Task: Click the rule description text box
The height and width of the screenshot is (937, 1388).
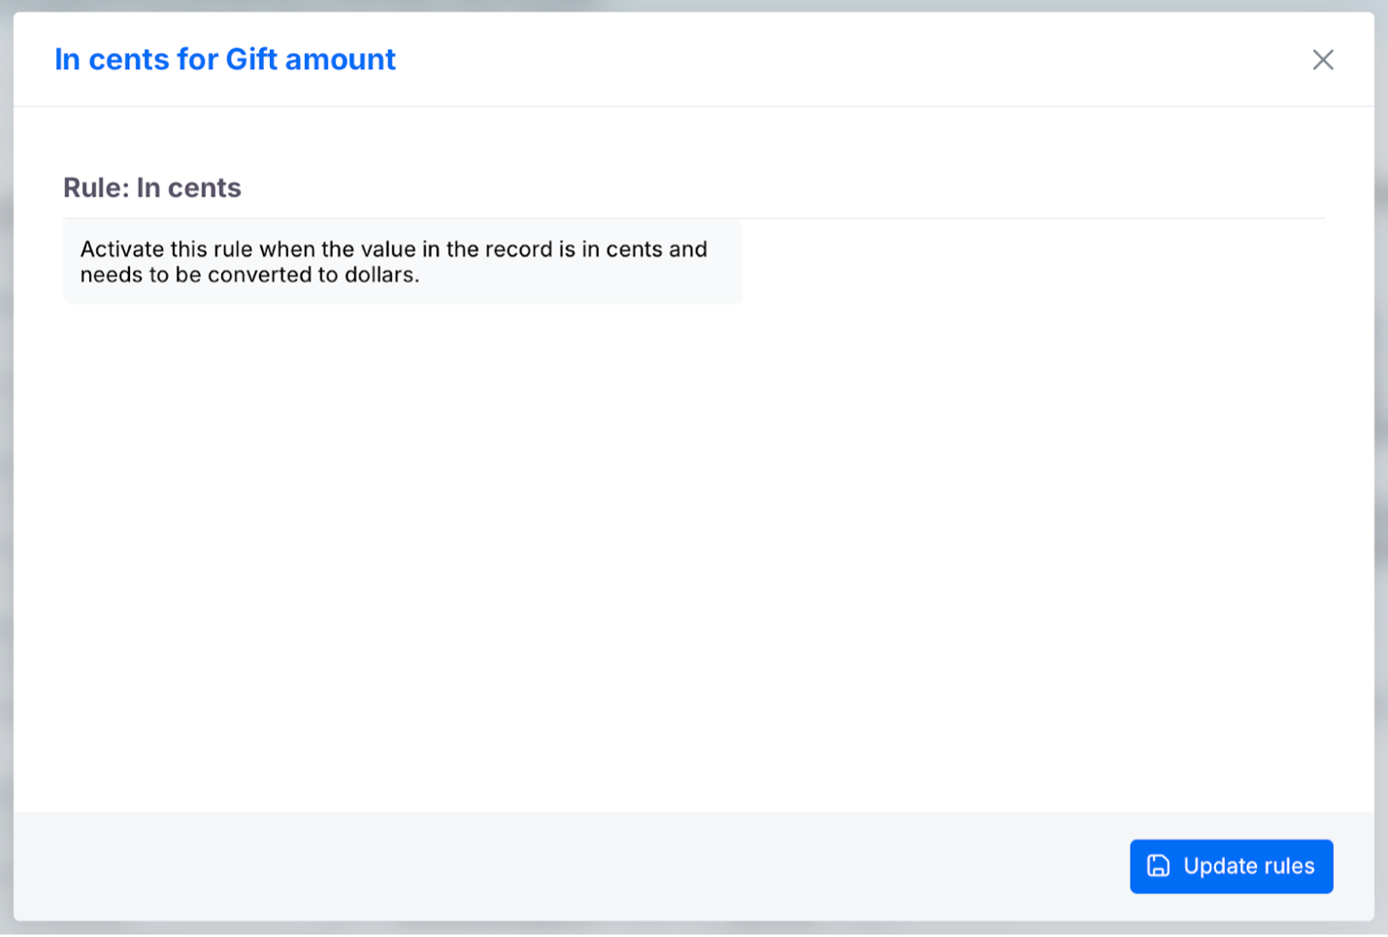Action: (402, 262)
